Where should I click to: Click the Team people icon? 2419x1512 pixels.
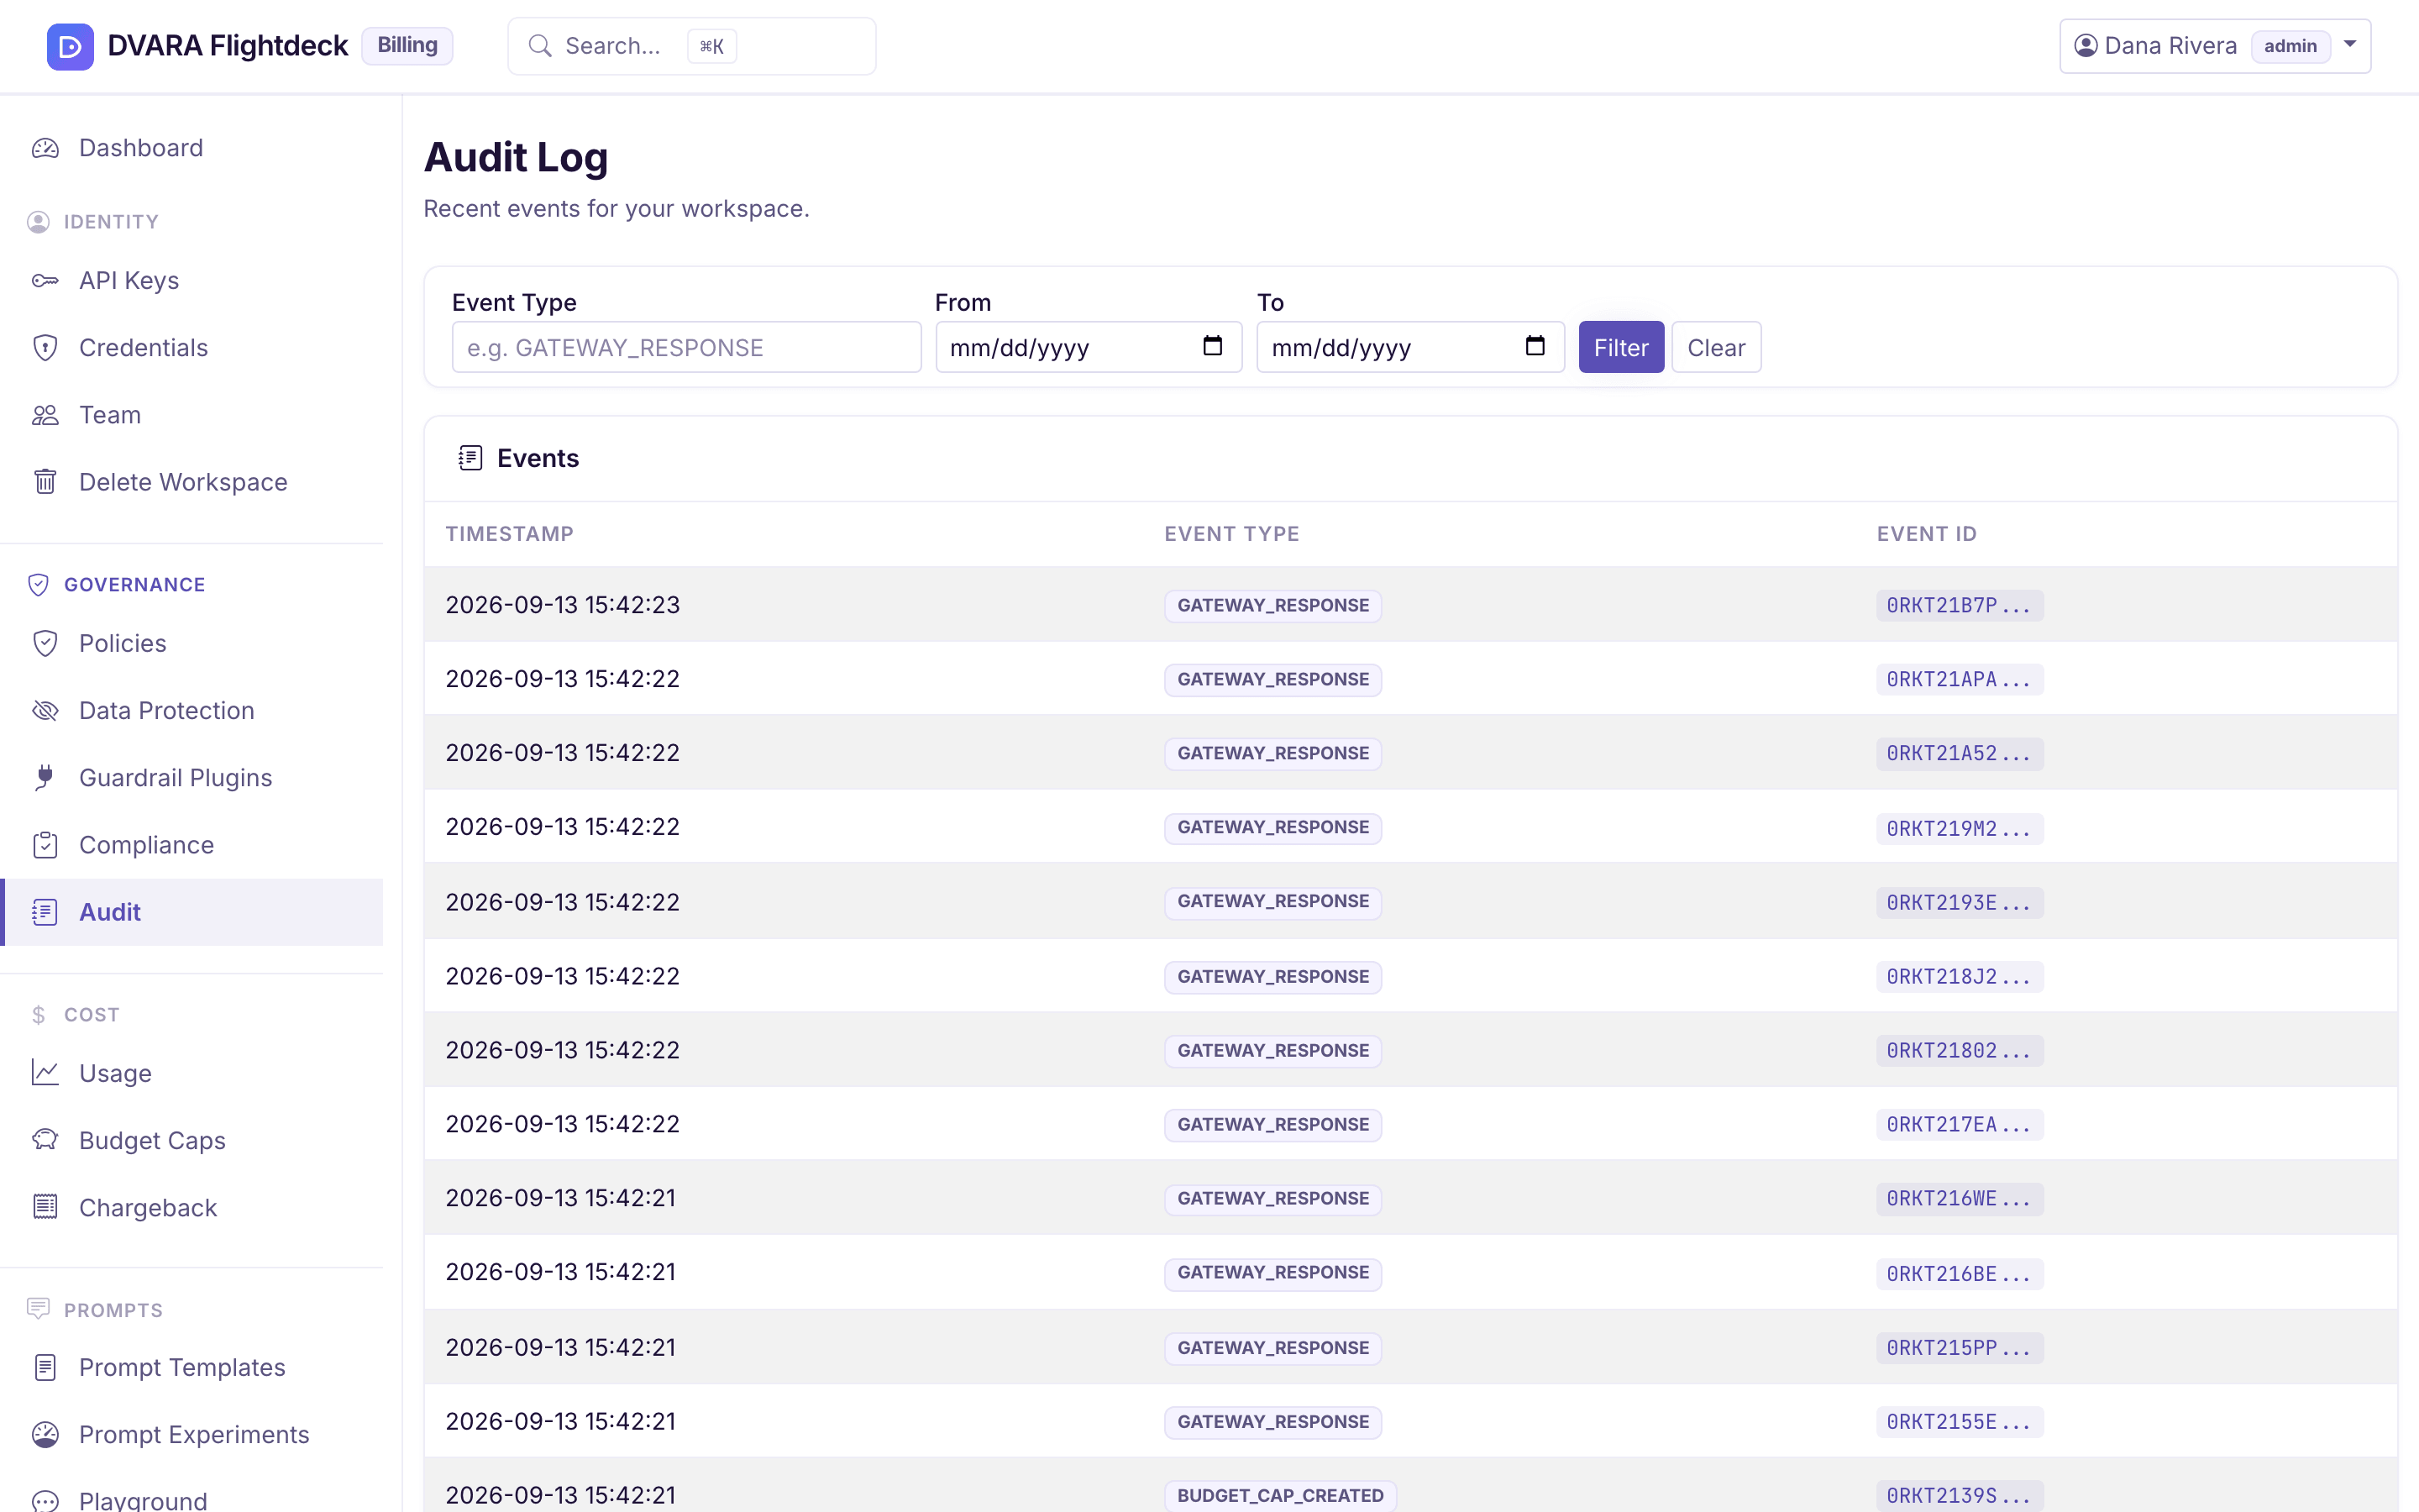coord(45,415)
